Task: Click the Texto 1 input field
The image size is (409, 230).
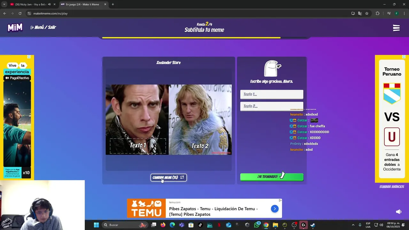Action: (x=272, y=94)
